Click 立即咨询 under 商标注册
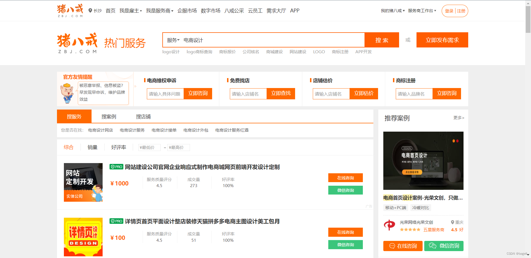 447,94
